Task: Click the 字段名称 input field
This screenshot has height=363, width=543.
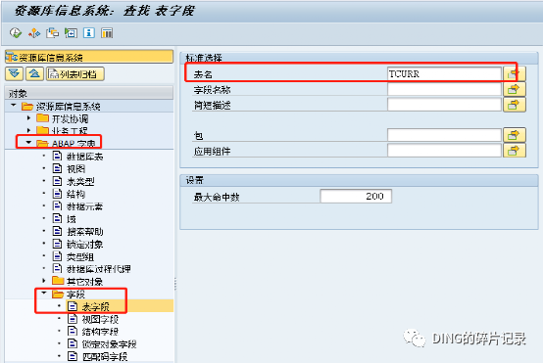Action: click(444, 89)
